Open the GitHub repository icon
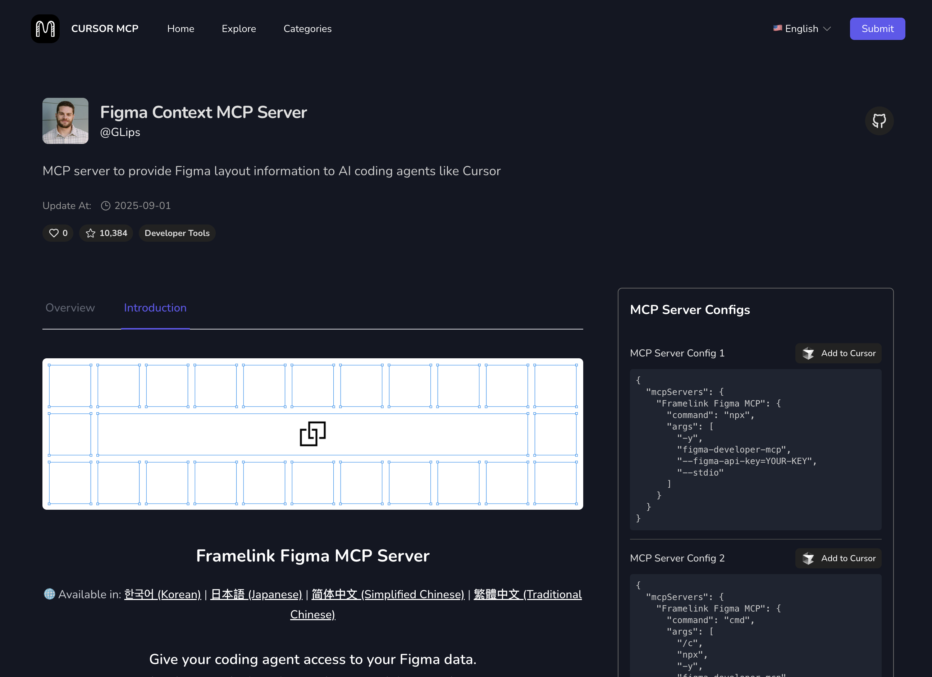Viewport: 932px width, 677px height. 879,121
